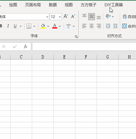Toggle underline formatting
The image size is (136, 139).
click(15, 26)
